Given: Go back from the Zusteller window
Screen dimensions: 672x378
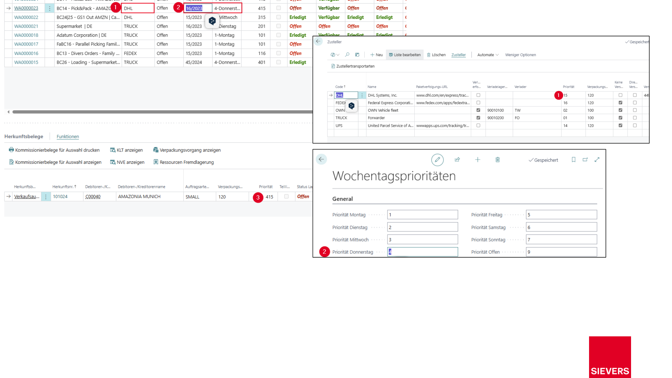Looking at the screenshot, I should (x=318, y=41).
